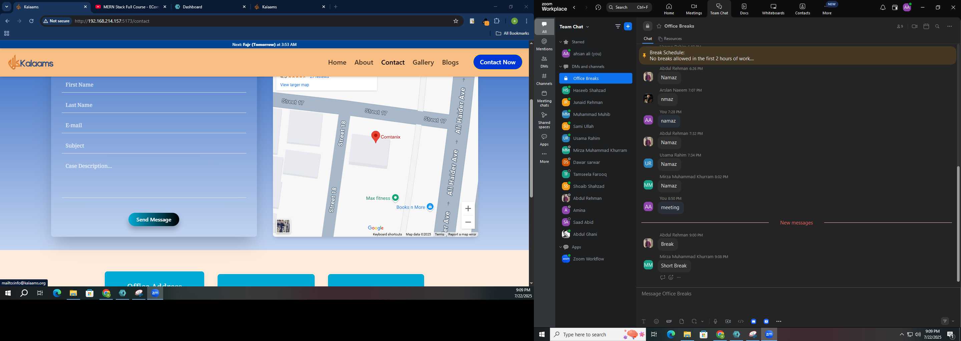Open Zoom Home tab
This screenshot has width=961, height=341.
[668, 9]
